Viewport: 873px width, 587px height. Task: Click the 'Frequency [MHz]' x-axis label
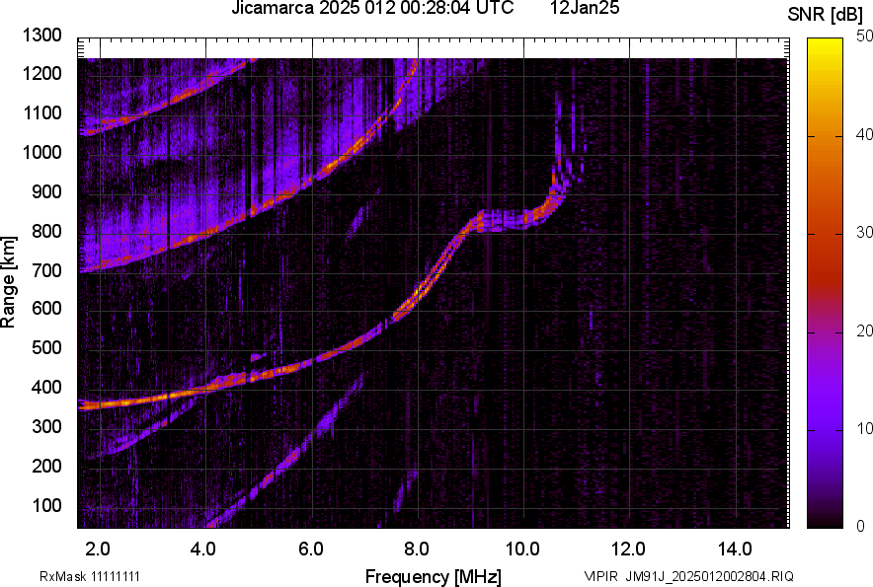434,576
